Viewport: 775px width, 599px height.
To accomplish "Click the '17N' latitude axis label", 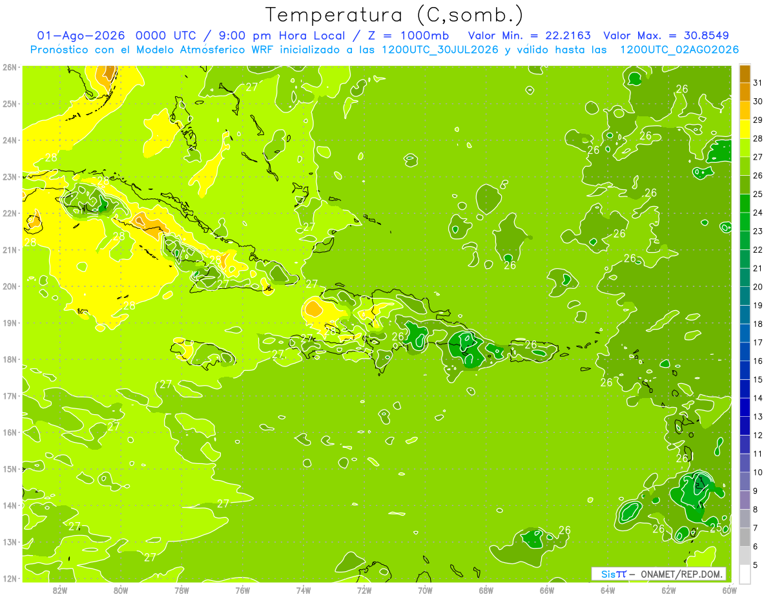I will click(10, 395).
